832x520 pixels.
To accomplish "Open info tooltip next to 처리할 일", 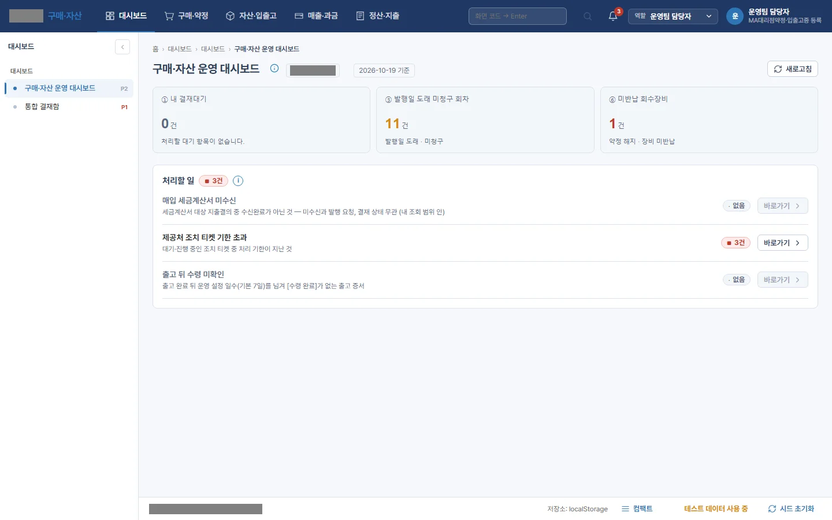I will tap(238, 181).
